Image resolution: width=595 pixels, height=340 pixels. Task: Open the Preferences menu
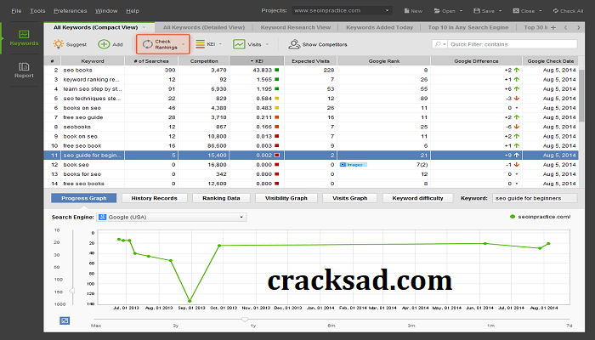[71, 10]
